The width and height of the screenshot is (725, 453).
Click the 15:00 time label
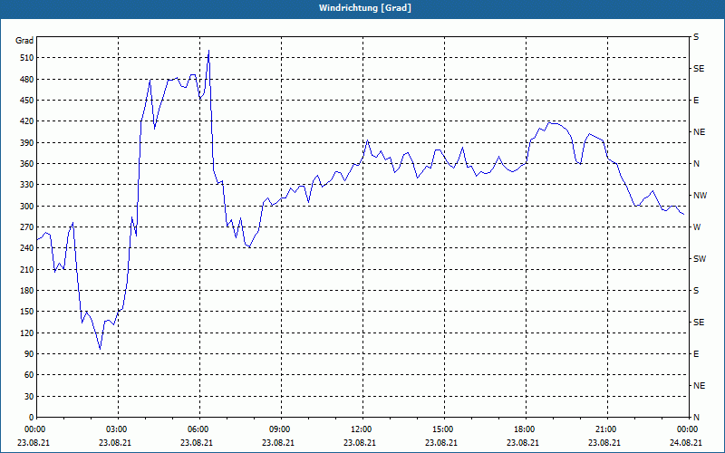coord(443,429)
